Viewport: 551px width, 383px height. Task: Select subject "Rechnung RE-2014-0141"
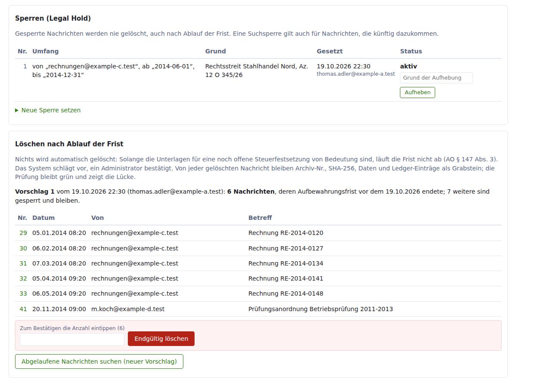coord(286,278)
